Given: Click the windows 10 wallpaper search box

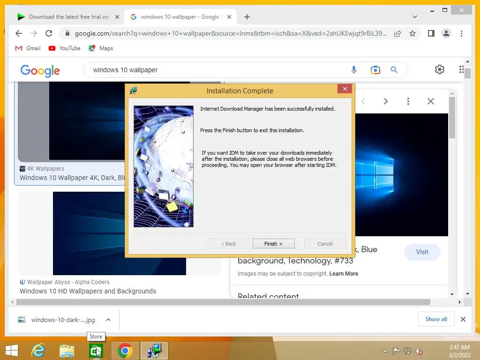Looking at the screenshot, I should click(x=214, y=70).
